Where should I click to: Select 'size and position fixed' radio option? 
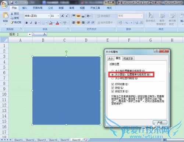coord(112,78)
